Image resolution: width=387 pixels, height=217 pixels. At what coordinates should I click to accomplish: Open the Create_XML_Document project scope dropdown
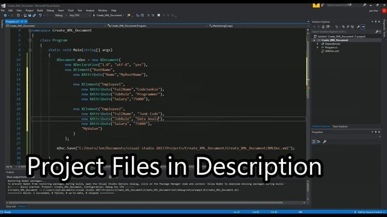(x=56, y=25)
